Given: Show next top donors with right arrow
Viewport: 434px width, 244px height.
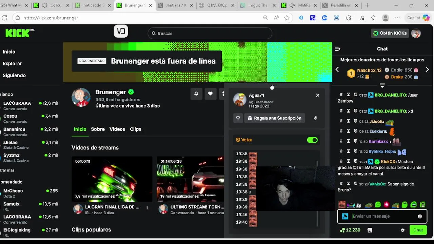Looking at the screenshot, I should click(x=427, y=70).
